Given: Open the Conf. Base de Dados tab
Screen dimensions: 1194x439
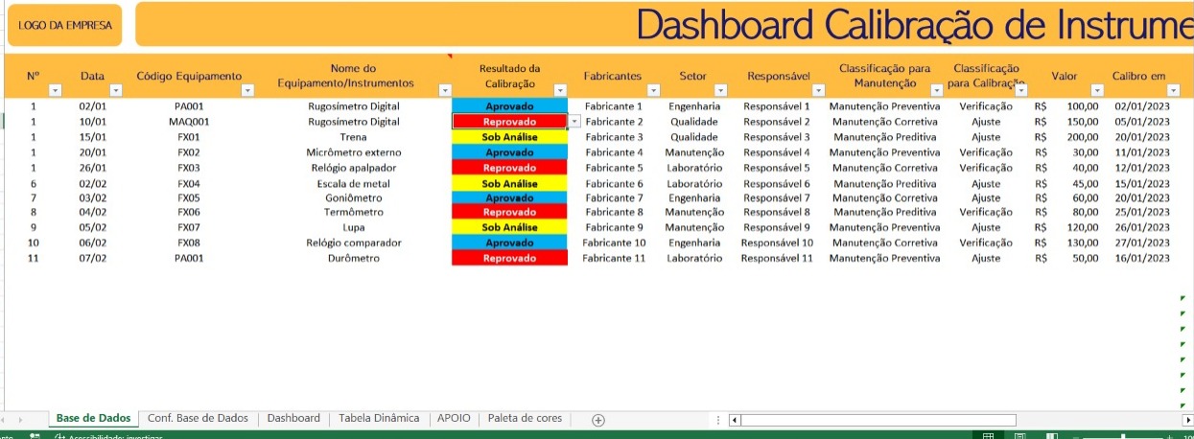Looking at the screenshot, I should [x=198, y=419].
